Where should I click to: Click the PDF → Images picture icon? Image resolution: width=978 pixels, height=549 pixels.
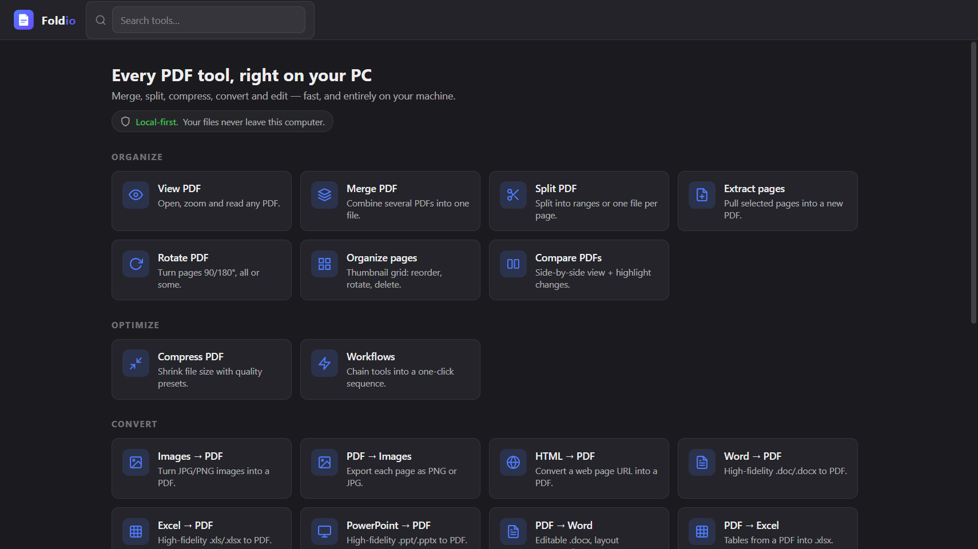point(324,463)
